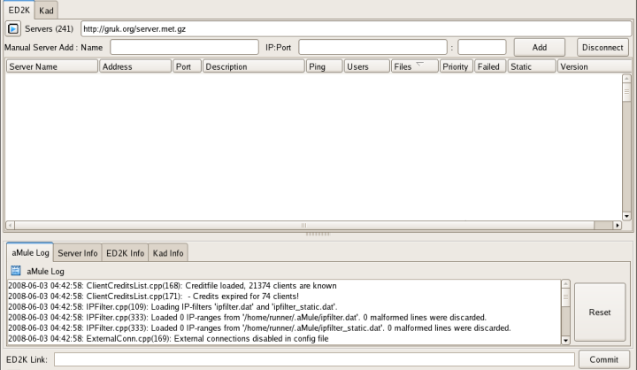Click server list horizontal scroll right arrow
The image size is (637, 370).
pyautogui.click(x=618, y=226)
